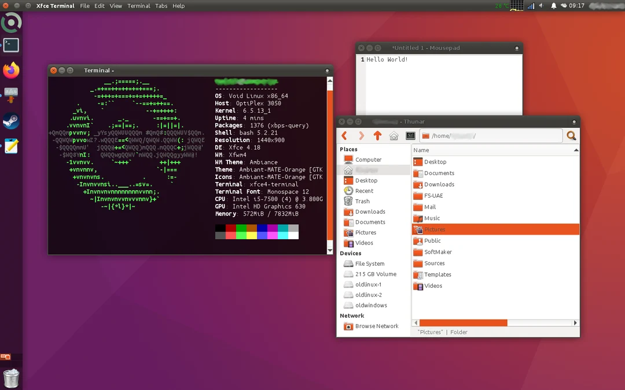The image size is (625, 390).
Task: Navigate back using Thunar's back arrow
Action: [x=344, y=135]
